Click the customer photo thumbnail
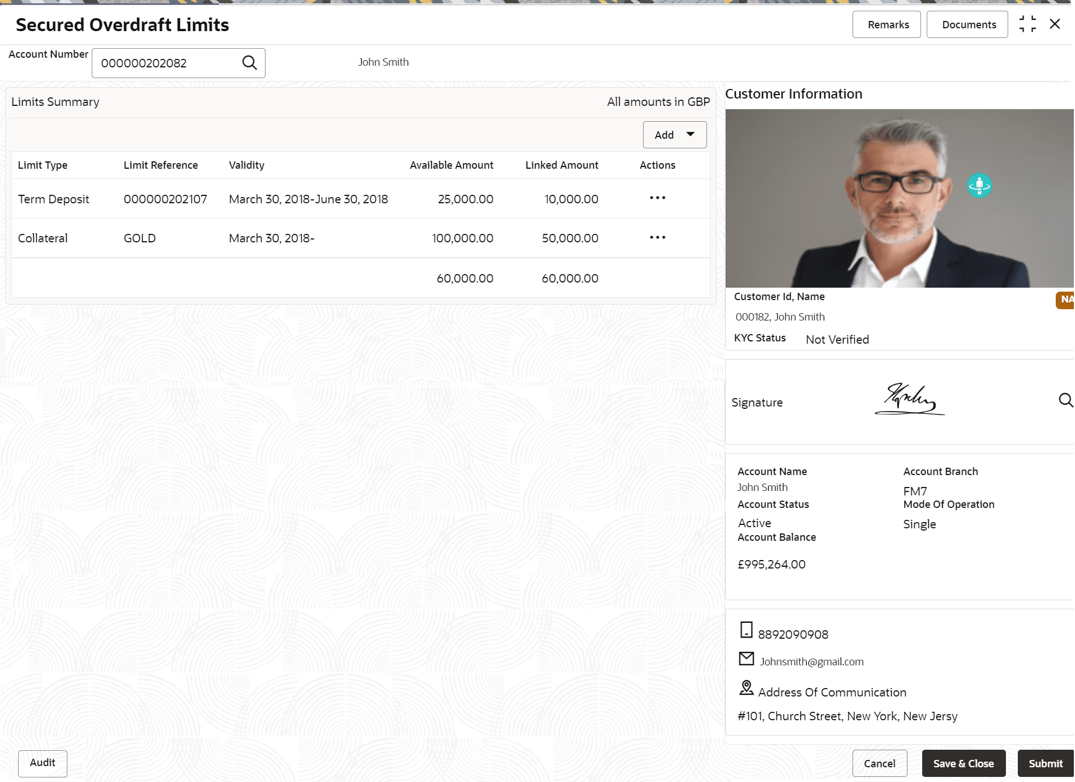The width and height of the screenshot is (1075, 782). pyautogui.click(x=900, y=198)
